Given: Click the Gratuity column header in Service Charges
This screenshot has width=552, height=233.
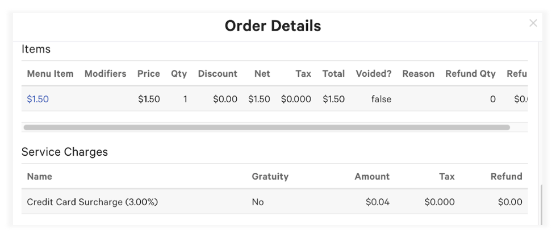Looking at the screenshot, I should point(270,176).
